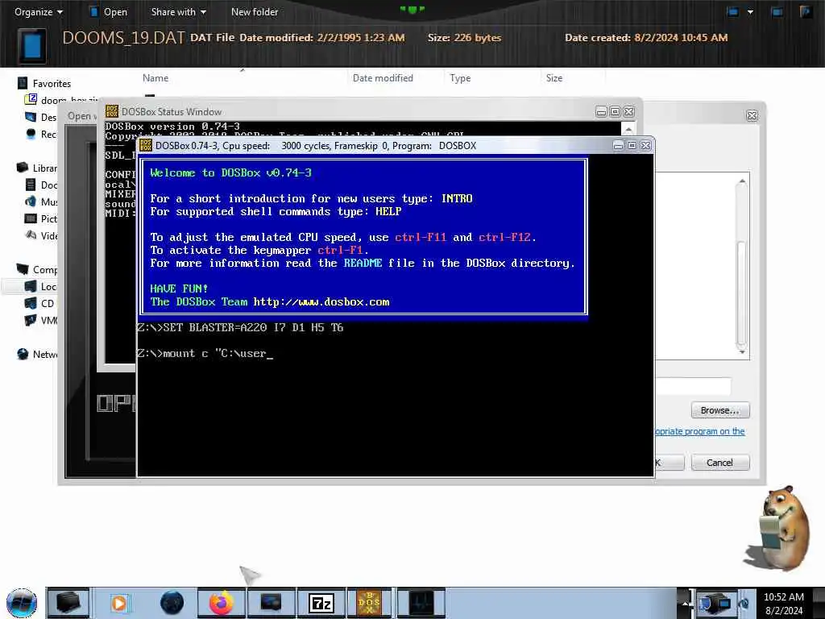The image size is (825, 619).
Task: Click the DOSBox Status Window title icon
Action: coord(112,111)
